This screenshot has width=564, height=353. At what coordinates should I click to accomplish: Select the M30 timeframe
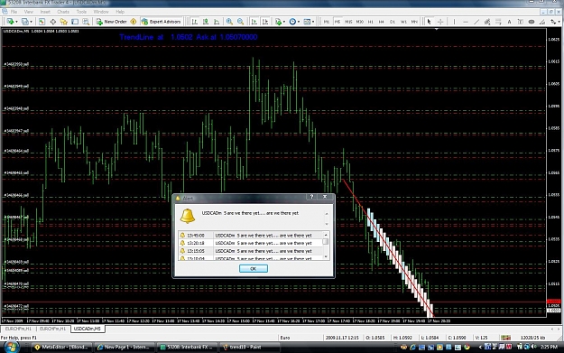pos(359,22)
